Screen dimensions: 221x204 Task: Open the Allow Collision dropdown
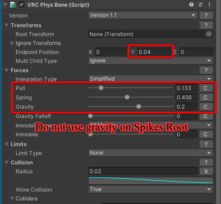[151, 189]
